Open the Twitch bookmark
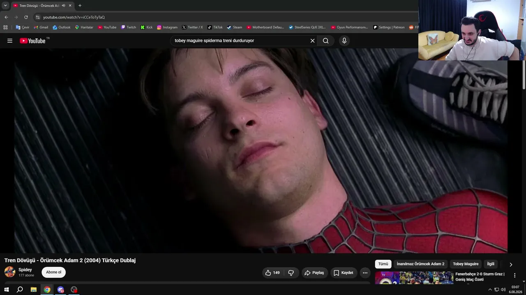This screenshot has height=295, width=526. click(128, 27)
